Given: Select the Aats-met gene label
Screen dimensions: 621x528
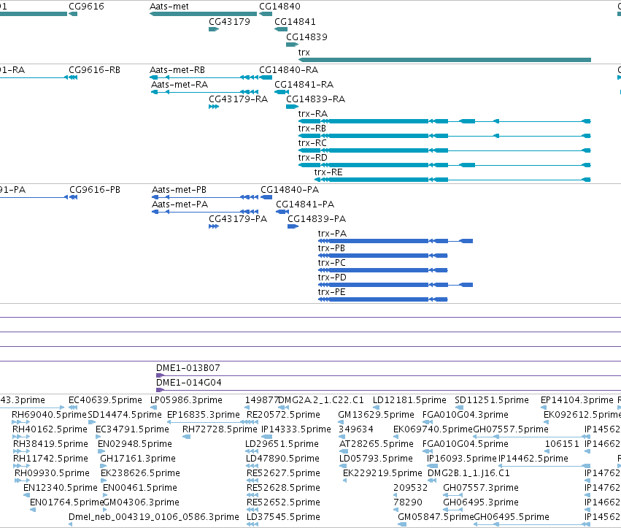Looking at the screenshot, I should pyautogui.click(x=169, y=7).
